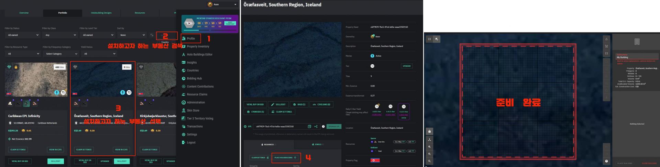Click the My Building name input field
The width and height of the screenshot is (660, 167).
tap(637, 57)
